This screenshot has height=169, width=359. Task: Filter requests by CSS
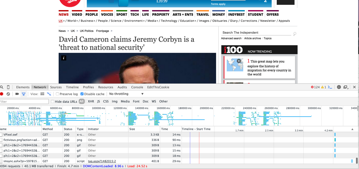pos(106,101)
